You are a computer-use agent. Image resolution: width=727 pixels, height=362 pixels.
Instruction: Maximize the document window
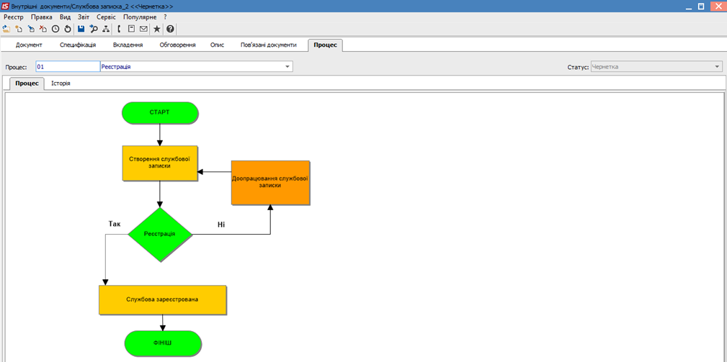701,6
